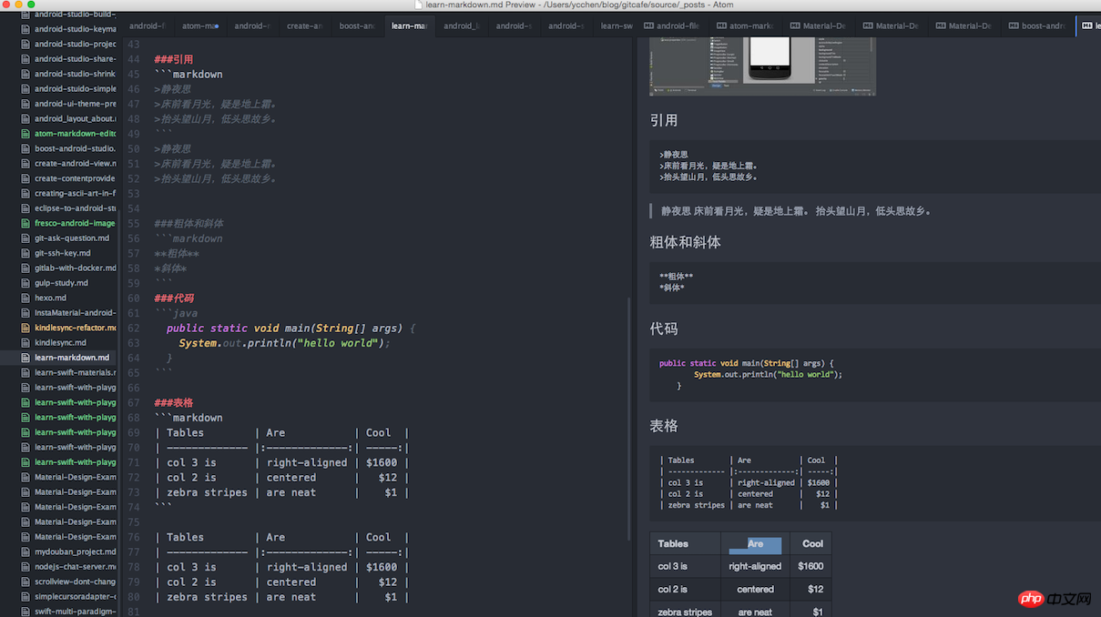Click file icon next to gitlab-with-docker.md

point(25,268)
